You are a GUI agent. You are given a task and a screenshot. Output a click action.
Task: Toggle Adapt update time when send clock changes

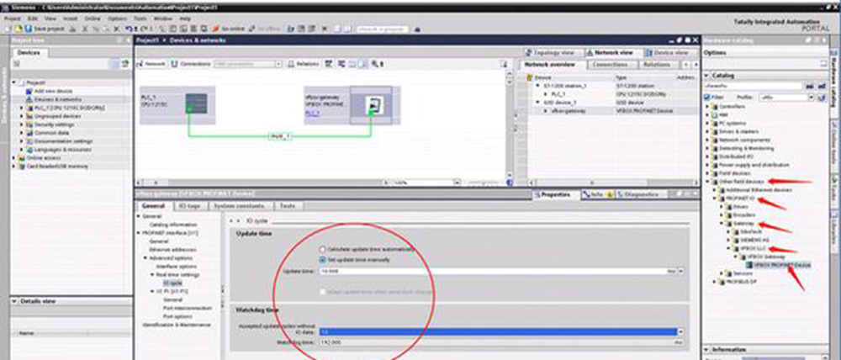(x=322, y=291)
